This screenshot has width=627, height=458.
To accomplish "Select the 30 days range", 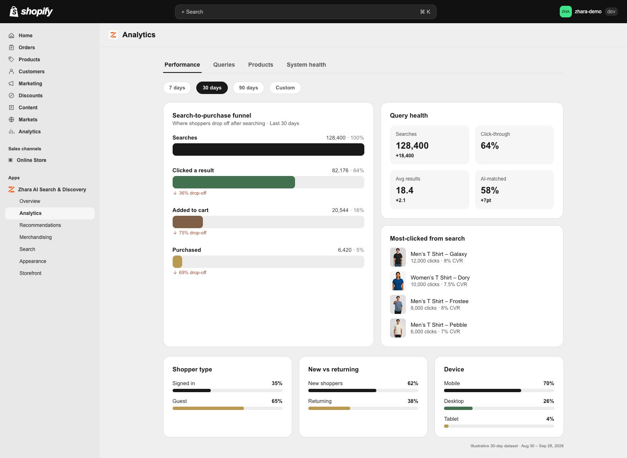I will pos(212,88).
